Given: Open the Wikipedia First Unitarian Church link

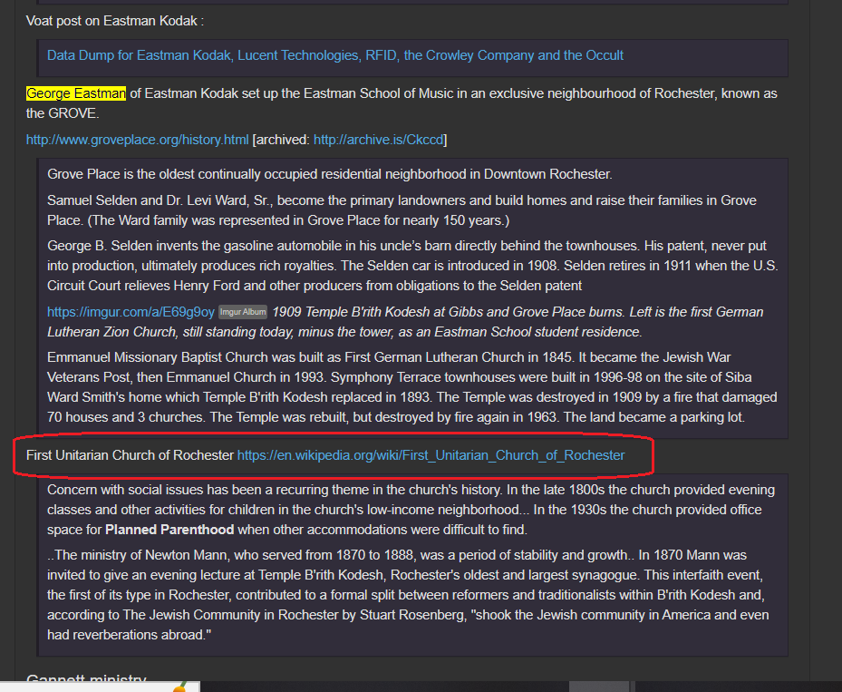Looking at the screenshot, I should (431, 455).
